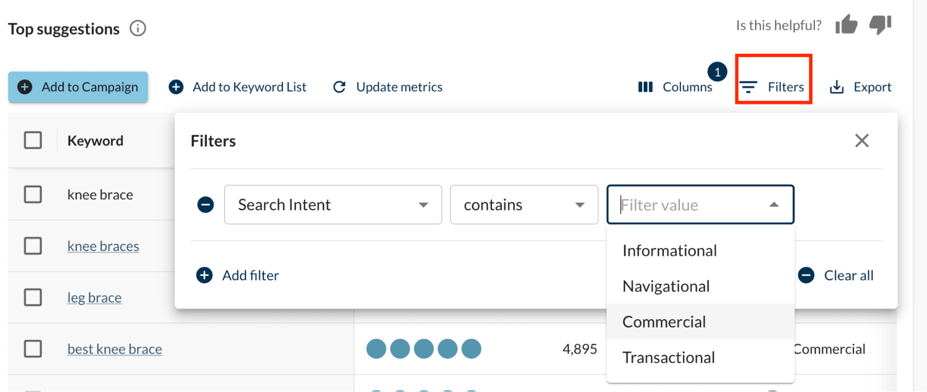Give thumbs down feedback
Screen dimensions: 927x392
click(x=880, y=25)
